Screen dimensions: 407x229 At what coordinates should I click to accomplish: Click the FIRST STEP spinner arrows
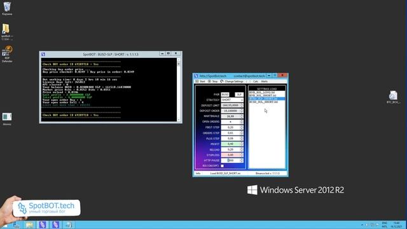(x=242, y=127)
